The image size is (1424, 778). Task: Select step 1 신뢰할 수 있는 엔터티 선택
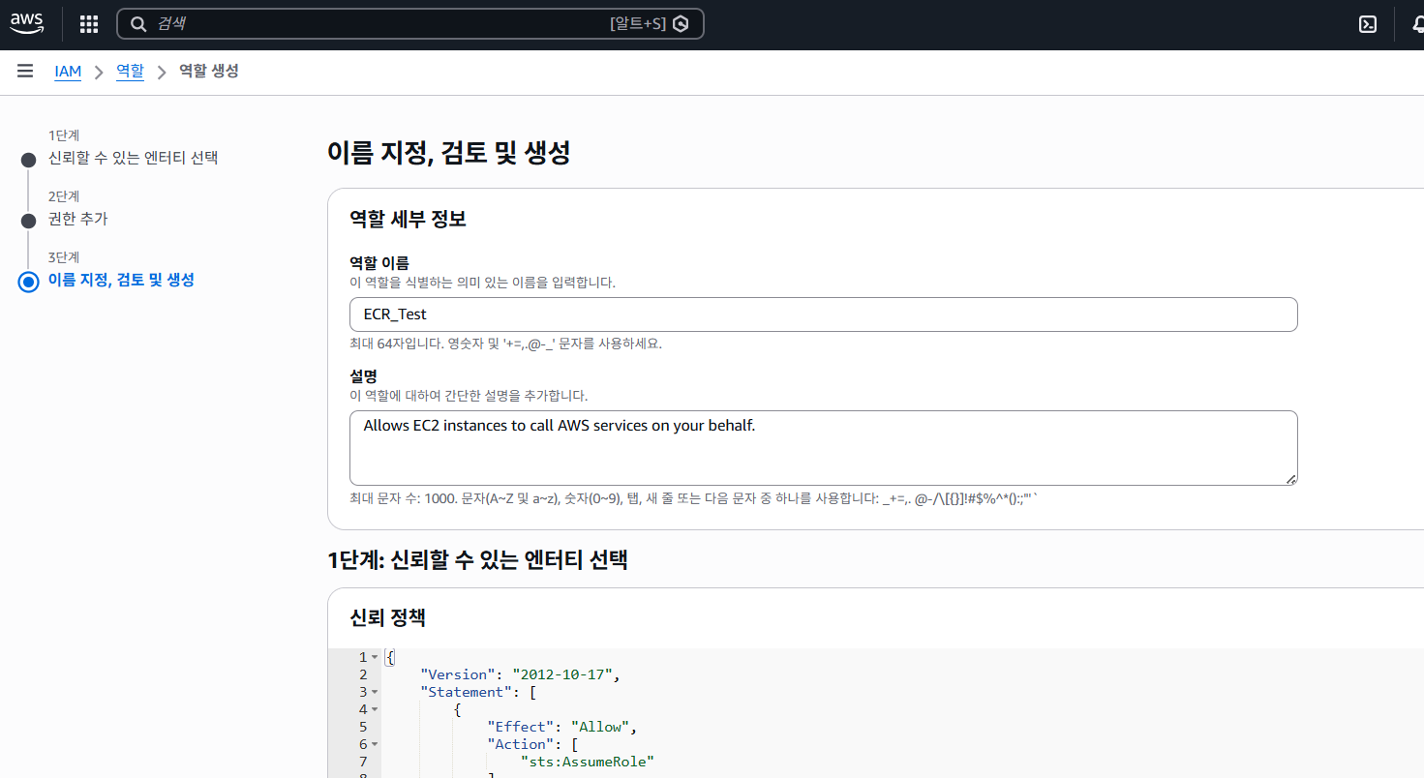pyautogui.click(x=133, y=158)
